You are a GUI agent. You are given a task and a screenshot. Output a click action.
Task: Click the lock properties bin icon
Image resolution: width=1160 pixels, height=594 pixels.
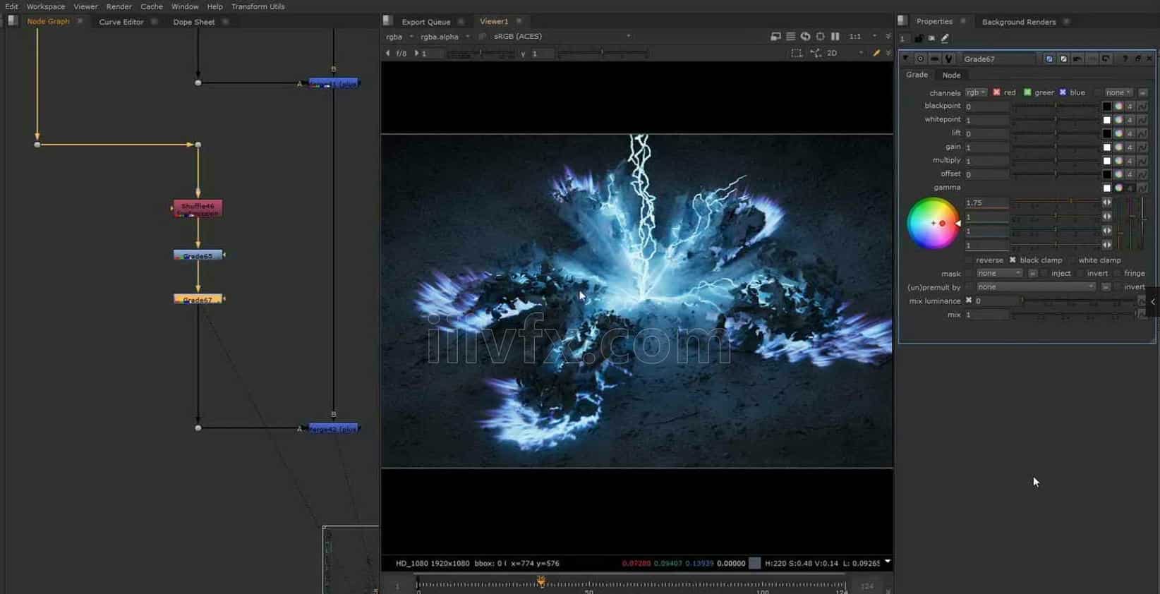[918, 38]
